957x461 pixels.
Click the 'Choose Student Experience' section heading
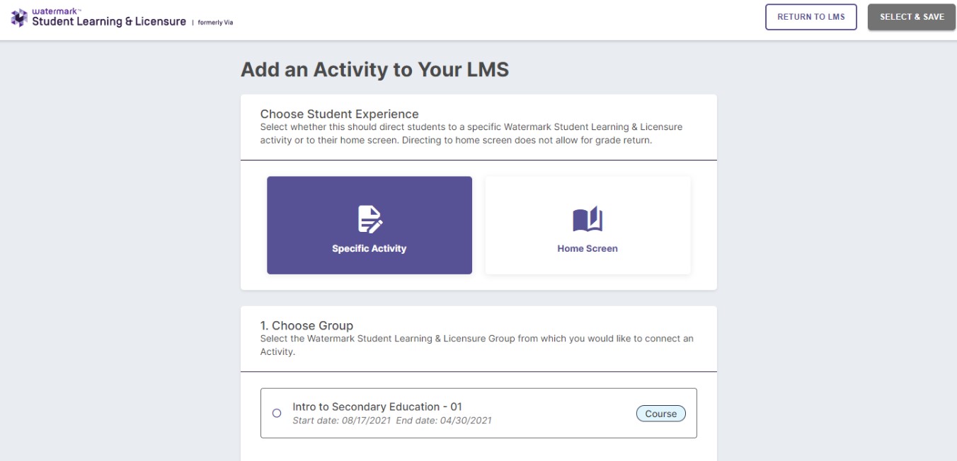coord(340,114)
